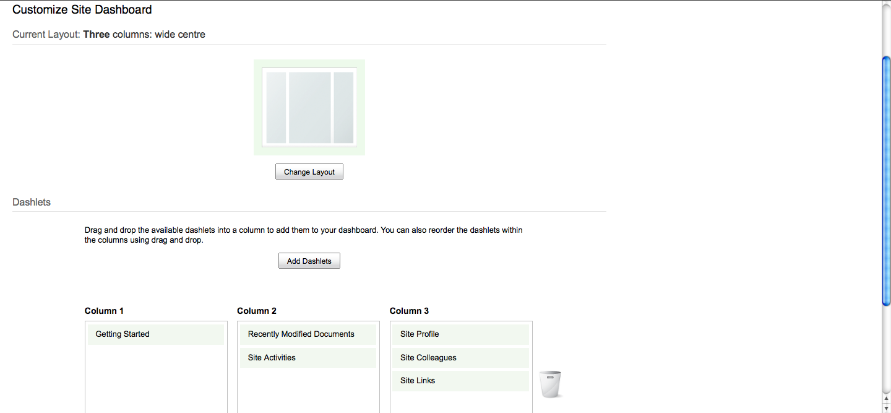Click the Column 3 heading

click(409, 311)
